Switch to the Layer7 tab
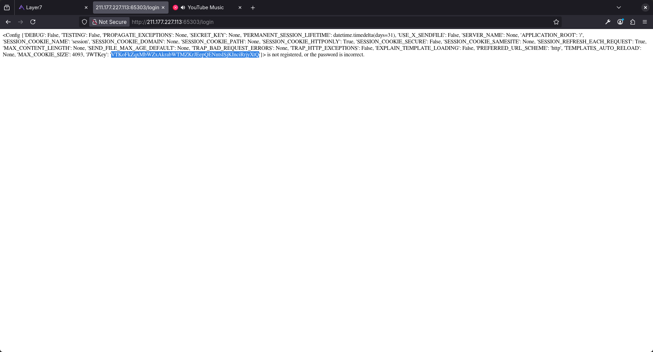Image resolution: width=653 pixels, height=352 pixels. 53,8
